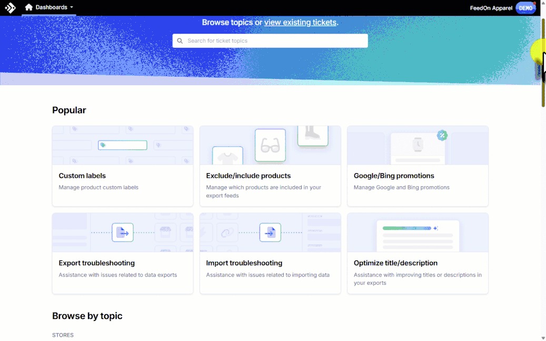Open the Export troubleshooting title
Viewport: 546px width, 341px height.
pyautogui.click(x=96, y=263)
